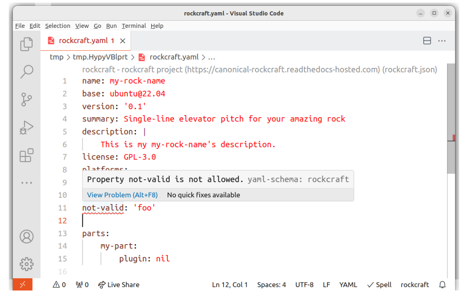Click rockcraft.yaml breadcrumb segment
Image resolution: width=466 pixels, height=299 pixels.
click(x=174, y=57)
